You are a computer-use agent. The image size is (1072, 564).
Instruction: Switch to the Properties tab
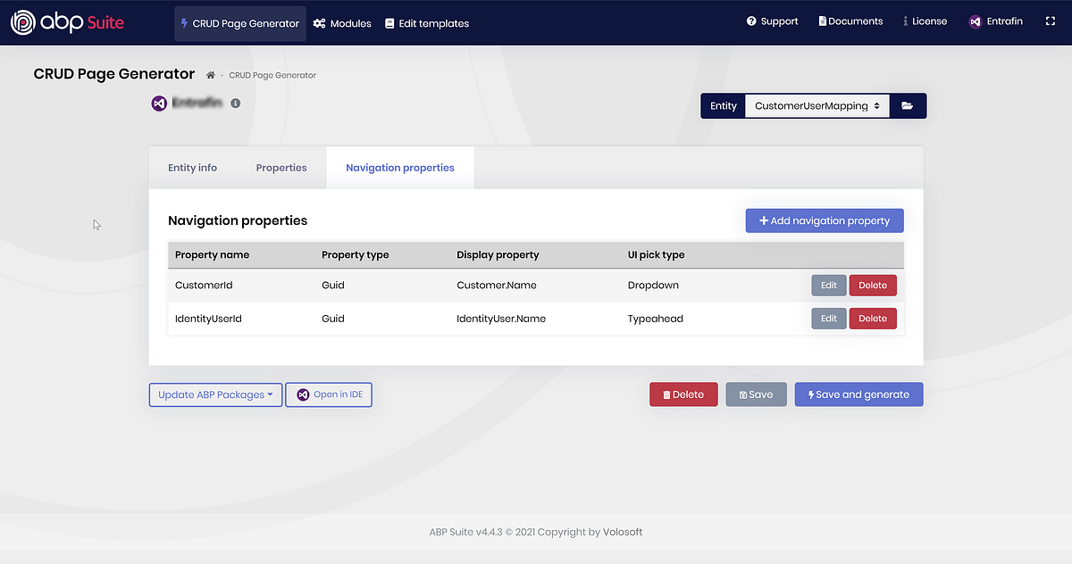281,167
